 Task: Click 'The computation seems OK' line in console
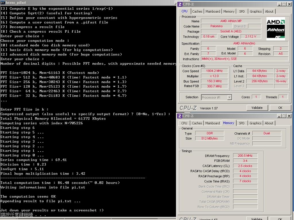pos(28,197)
